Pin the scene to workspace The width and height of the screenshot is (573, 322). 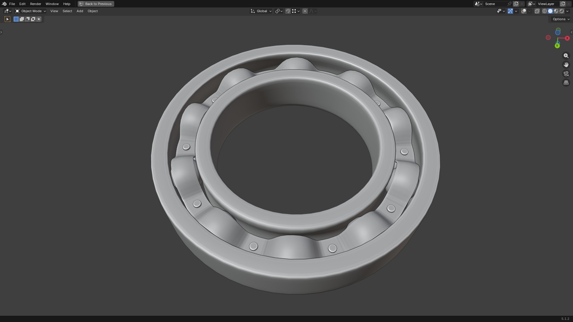[509, 4]
